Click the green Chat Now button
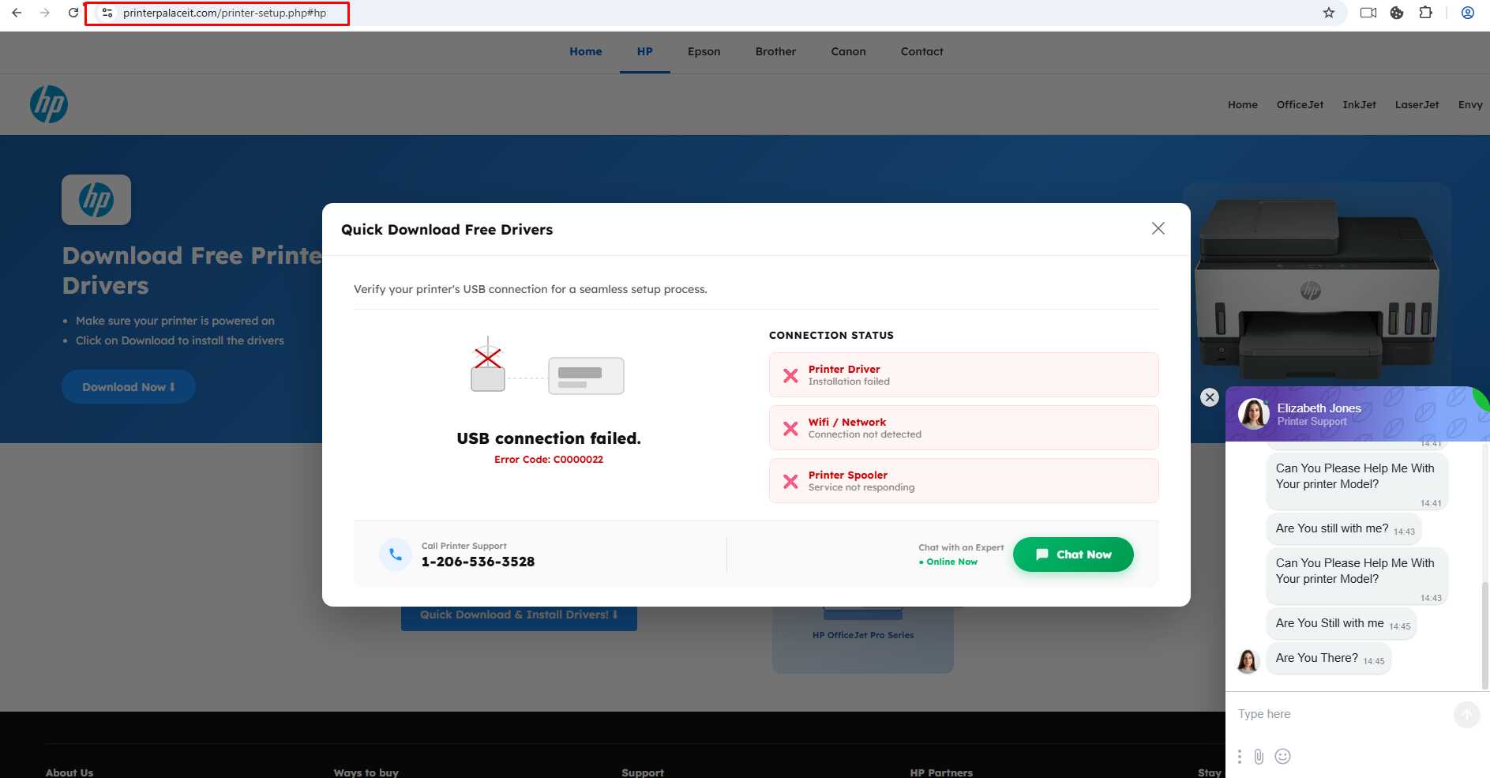 pyautogui.click(x=1073, y=554)
